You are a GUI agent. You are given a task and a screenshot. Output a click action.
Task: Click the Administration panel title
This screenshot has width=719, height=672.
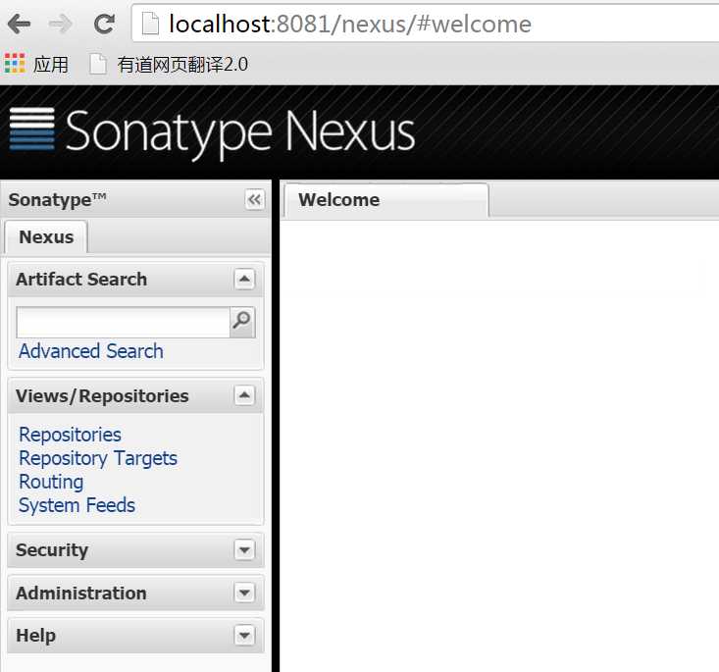tap(81, 594)
